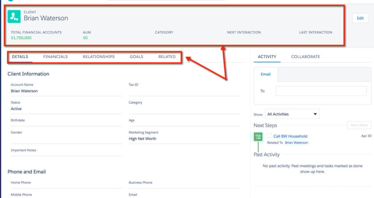Check the Call BW Household task checkbox
The width and height of the screenshot is (374, 198).
269,136
